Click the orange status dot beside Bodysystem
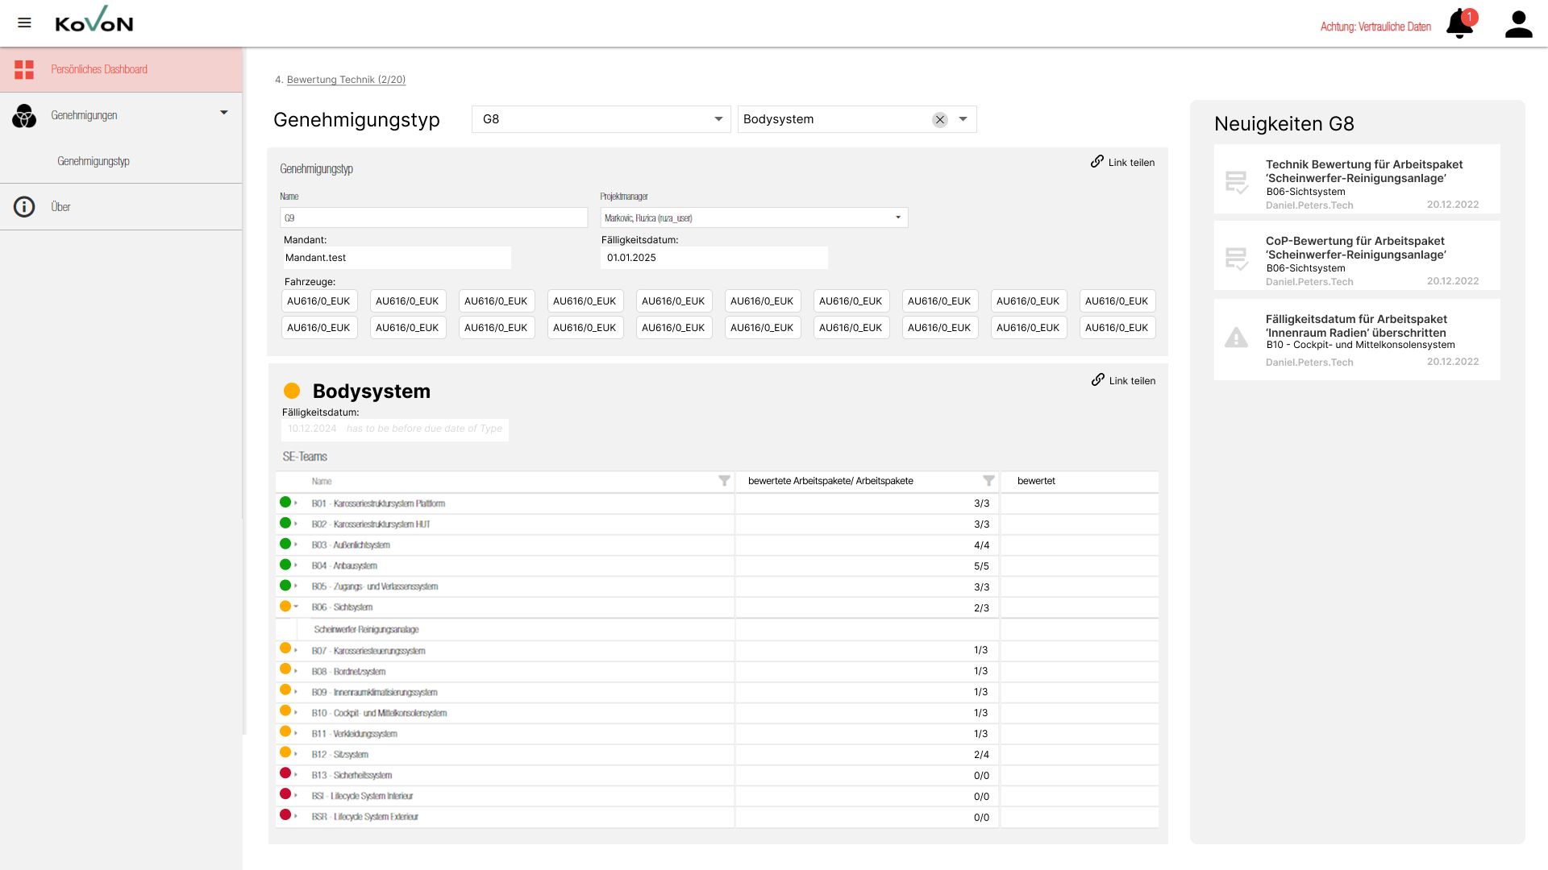Viewport: 1548px width, 870px height. [292, 391]
